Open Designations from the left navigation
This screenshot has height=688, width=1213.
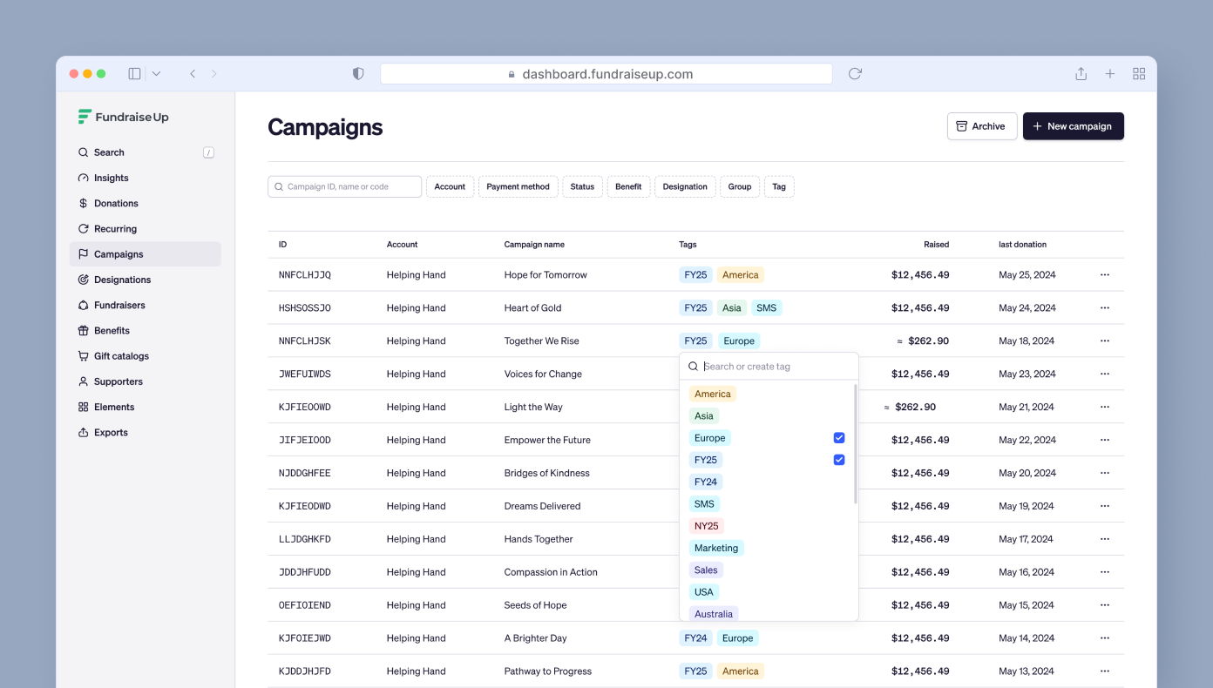click(122, 280)
